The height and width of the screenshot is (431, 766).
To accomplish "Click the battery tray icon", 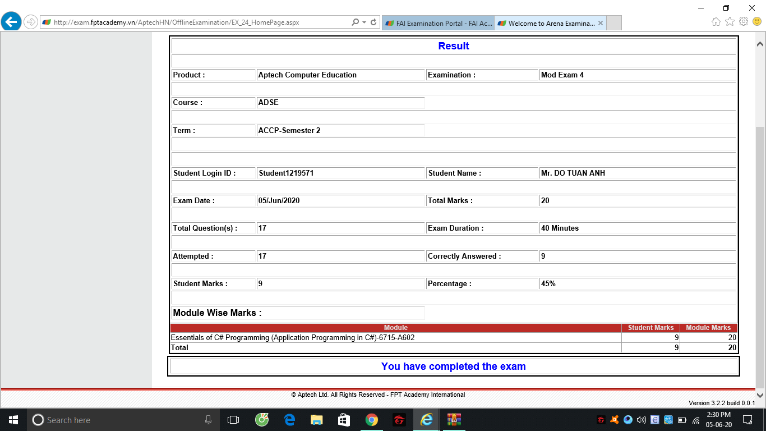I will (682, 420).
